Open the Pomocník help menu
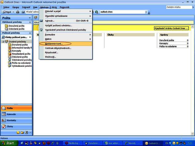Viewport: 195px width, 146px height. coord(64,7)
